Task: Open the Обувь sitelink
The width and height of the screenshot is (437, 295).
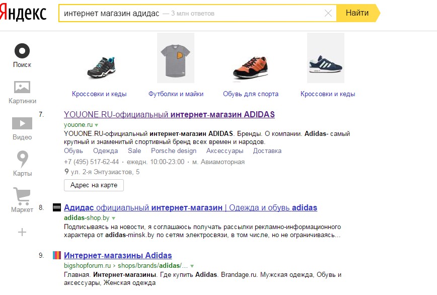Action: coord(74,151)
